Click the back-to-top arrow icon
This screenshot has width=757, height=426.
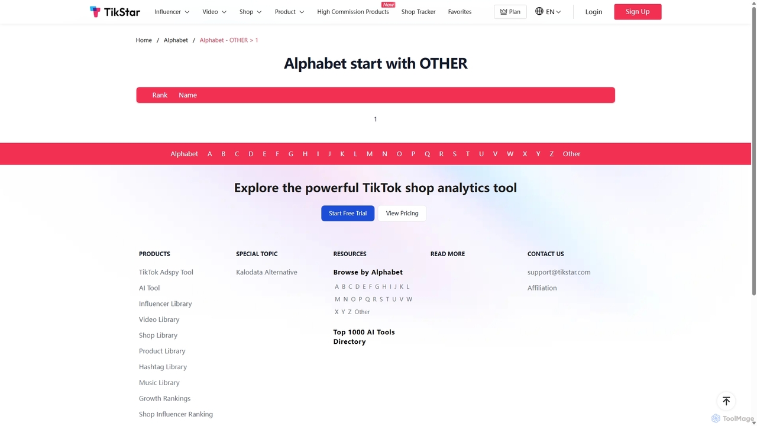[726, 401]
